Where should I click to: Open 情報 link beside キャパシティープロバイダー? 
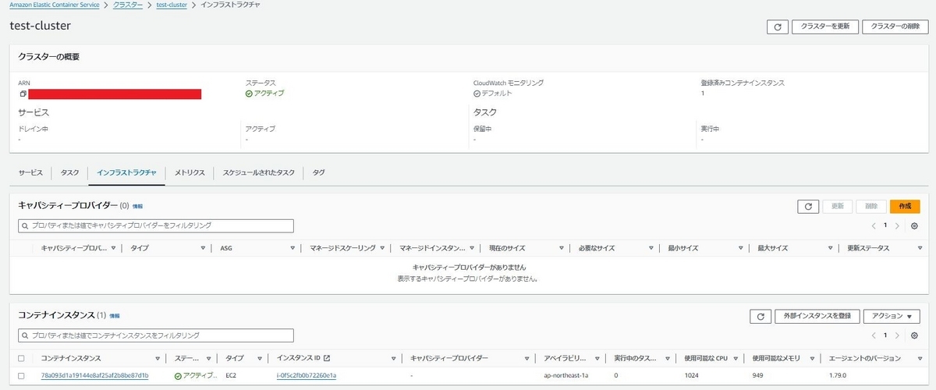pos(137,207)
